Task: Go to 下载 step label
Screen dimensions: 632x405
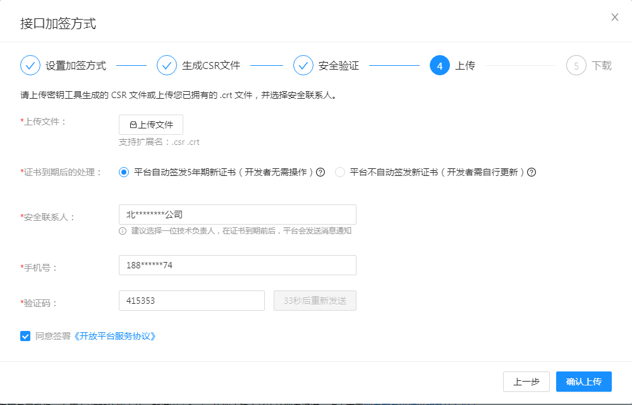Action: (x=602, y=66)
